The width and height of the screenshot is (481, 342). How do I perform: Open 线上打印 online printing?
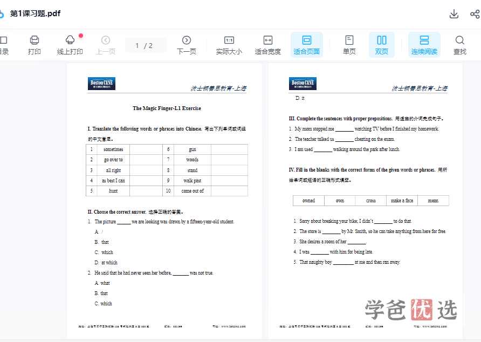coord(70,45)
